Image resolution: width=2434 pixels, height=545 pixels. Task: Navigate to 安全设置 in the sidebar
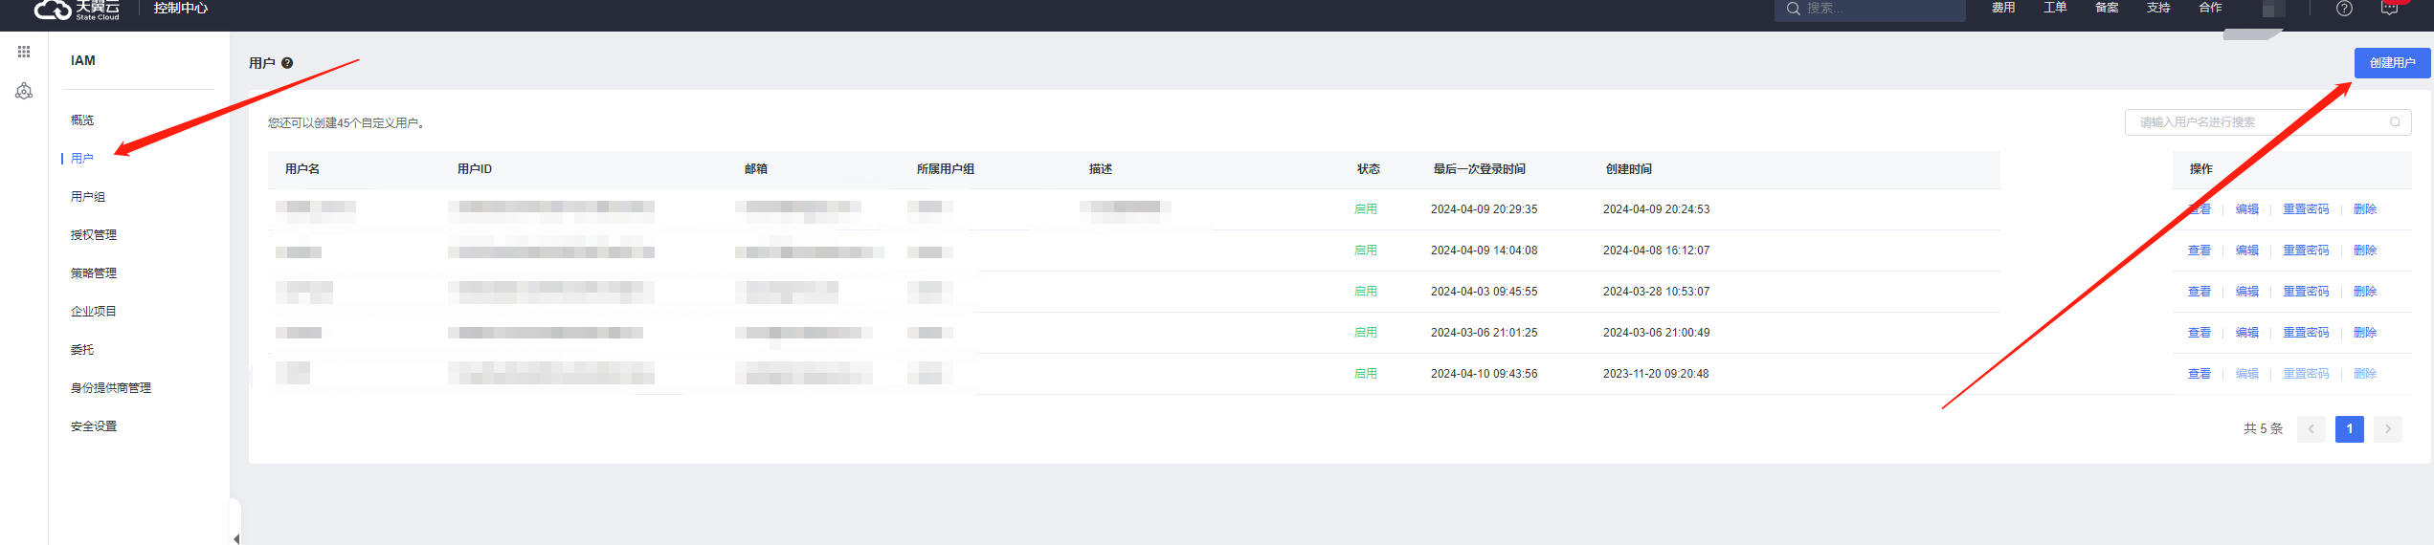(x=94, y=426)
